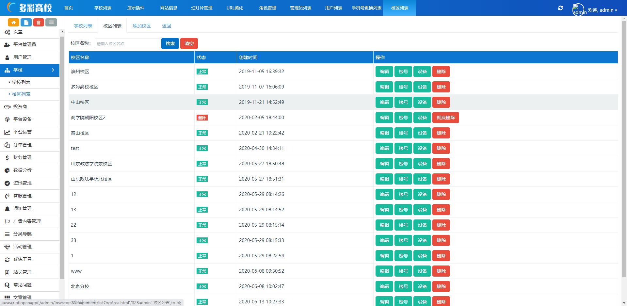
Task: Click 设备 for 中山校区 row
Action: click(x=422, y=102)
